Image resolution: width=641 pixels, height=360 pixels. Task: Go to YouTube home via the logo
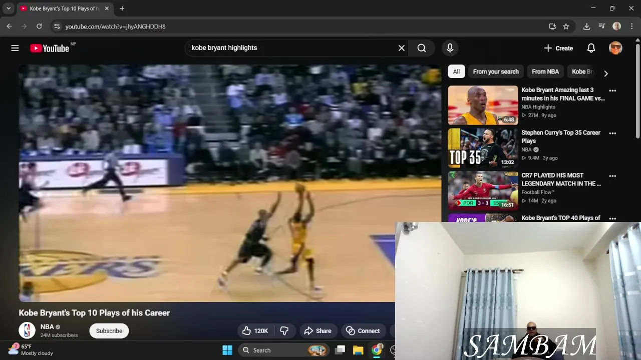50,48
